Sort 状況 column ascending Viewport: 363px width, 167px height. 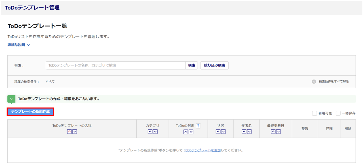point(218,132)
